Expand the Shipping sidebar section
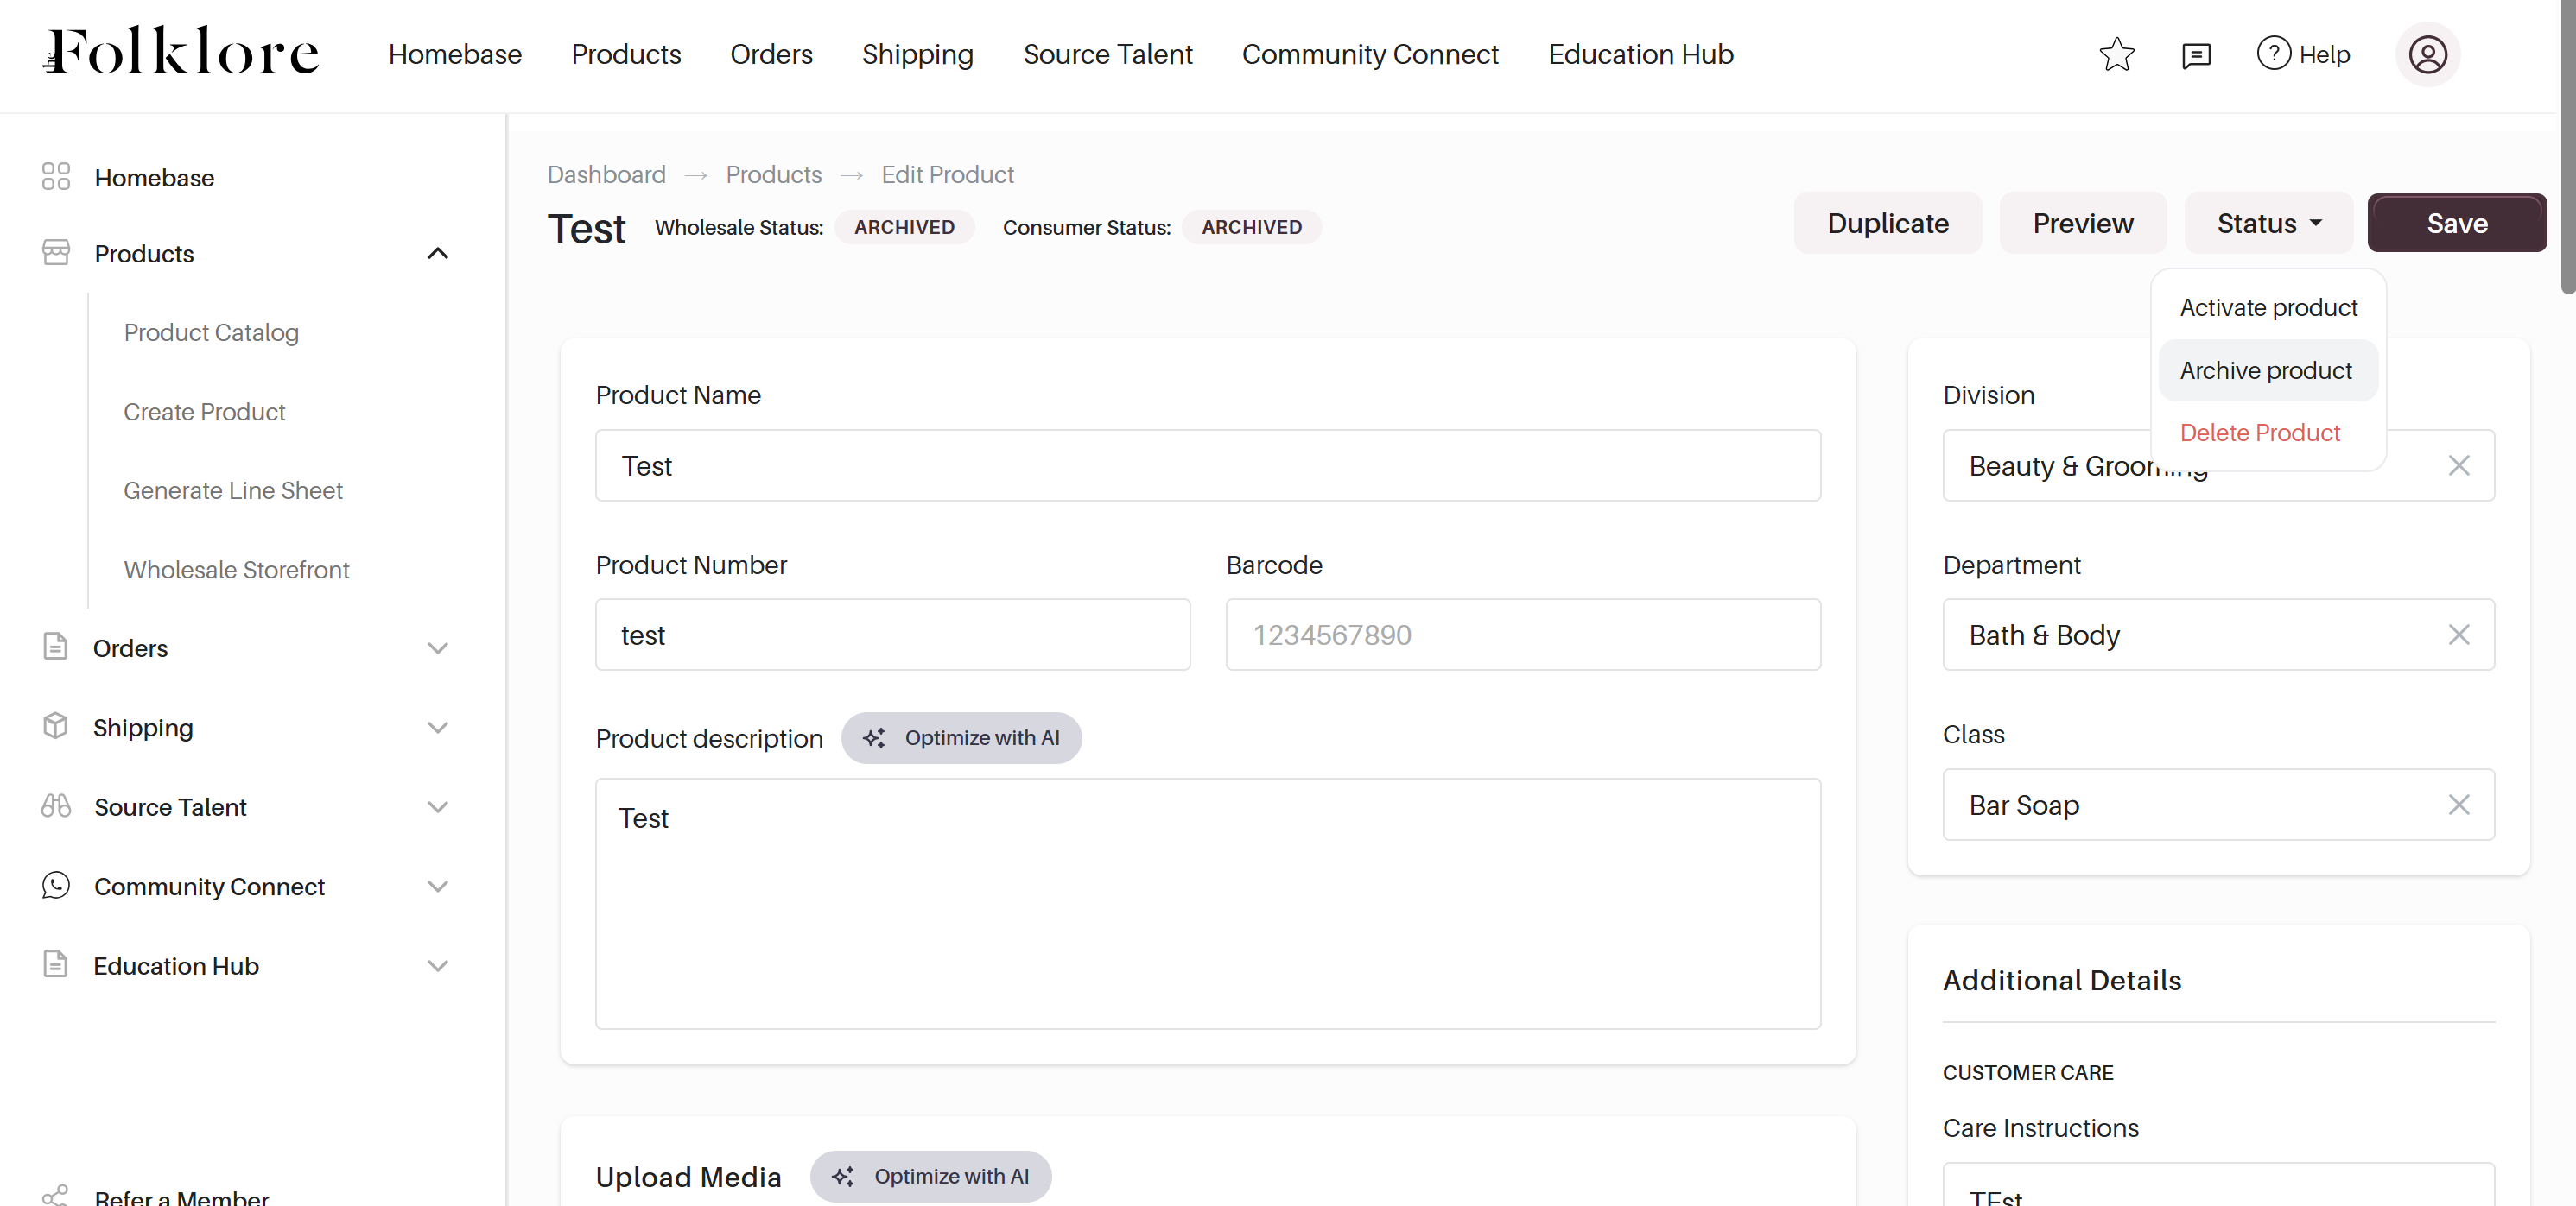The width and height of the screenshot is (2576, 1206). click(438, 728)
